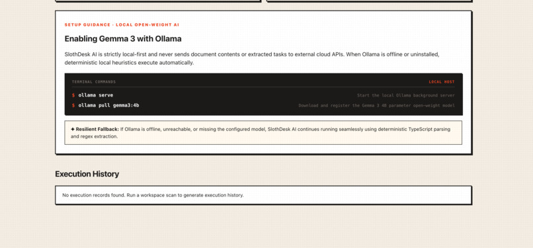Viewport: 533px width, 248px height.
Task: Click the 'LOCAL HOST' label in terminal
Action: tap(442, 82)
